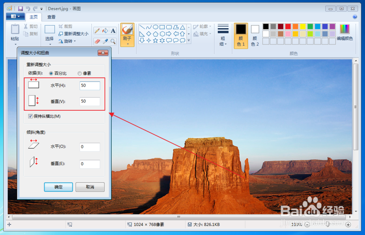Choose the five-point star shape

point(155,41)
